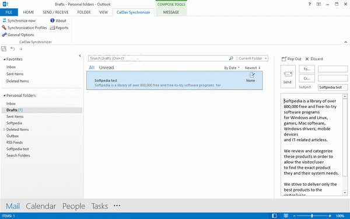Open the About info icon
Viewport: 350px width, 219px height.
click(x=52, y=20)
